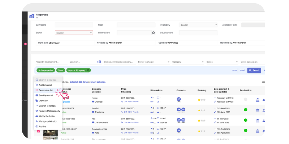289x144 pixels.
Task: Click the plus icon beside Intermediary field
Action: click(x=153, y=33)
